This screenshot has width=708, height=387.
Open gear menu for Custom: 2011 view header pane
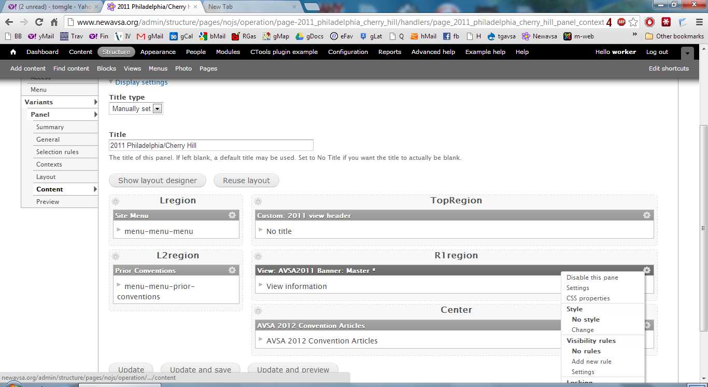point(647,215)
